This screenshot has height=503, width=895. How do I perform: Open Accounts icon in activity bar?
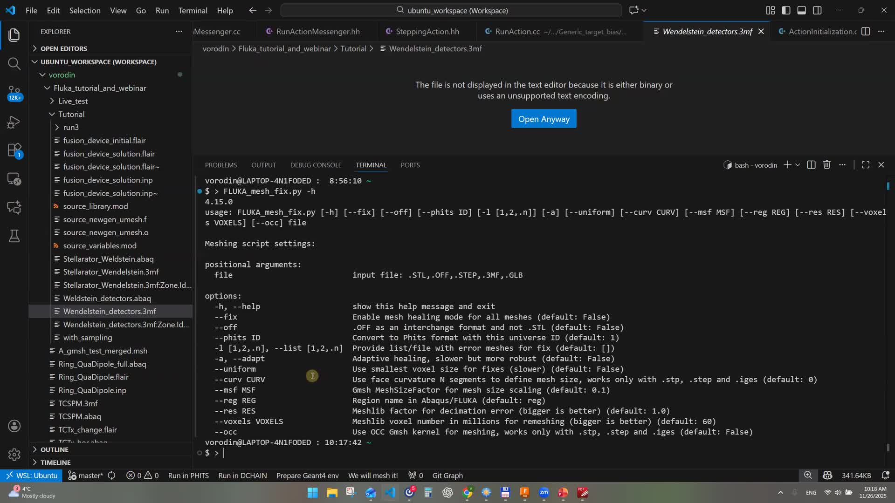14,426
